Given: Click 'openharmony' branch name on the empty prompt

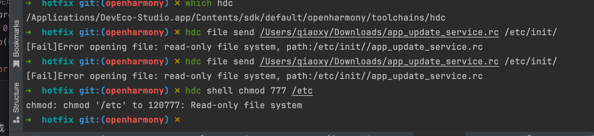Looking at the screenshot, I should coord(135,120).
